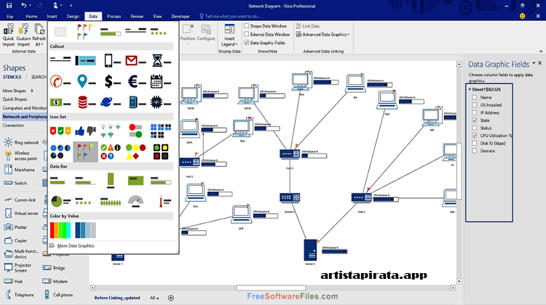546x305 pixels.
Task: Click the Tell me what you want search box
Action: (230, 16)
